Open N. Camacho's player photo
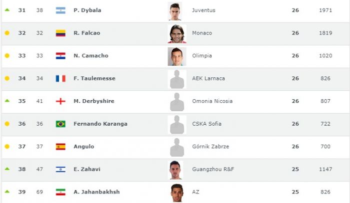The height and width of the screenshot is (203, 350). pos(176,56)
